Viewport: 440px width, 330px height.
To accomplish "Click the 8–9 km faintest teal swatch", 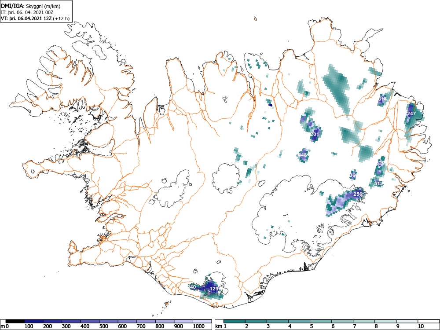I will [x=385, y=321].
